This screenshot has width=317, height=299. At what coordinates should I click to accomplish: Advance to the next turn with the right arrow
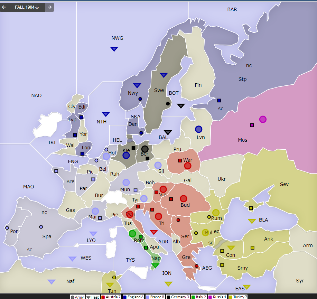point(49,7)
